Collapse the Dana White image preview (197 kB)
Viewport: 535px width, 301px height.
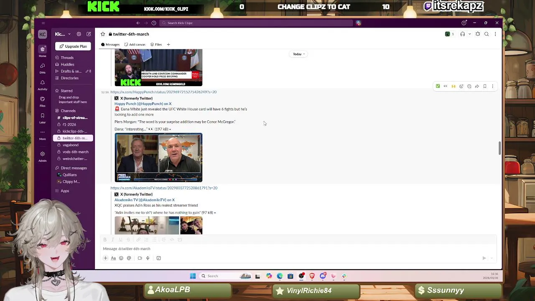pos(170,129)
